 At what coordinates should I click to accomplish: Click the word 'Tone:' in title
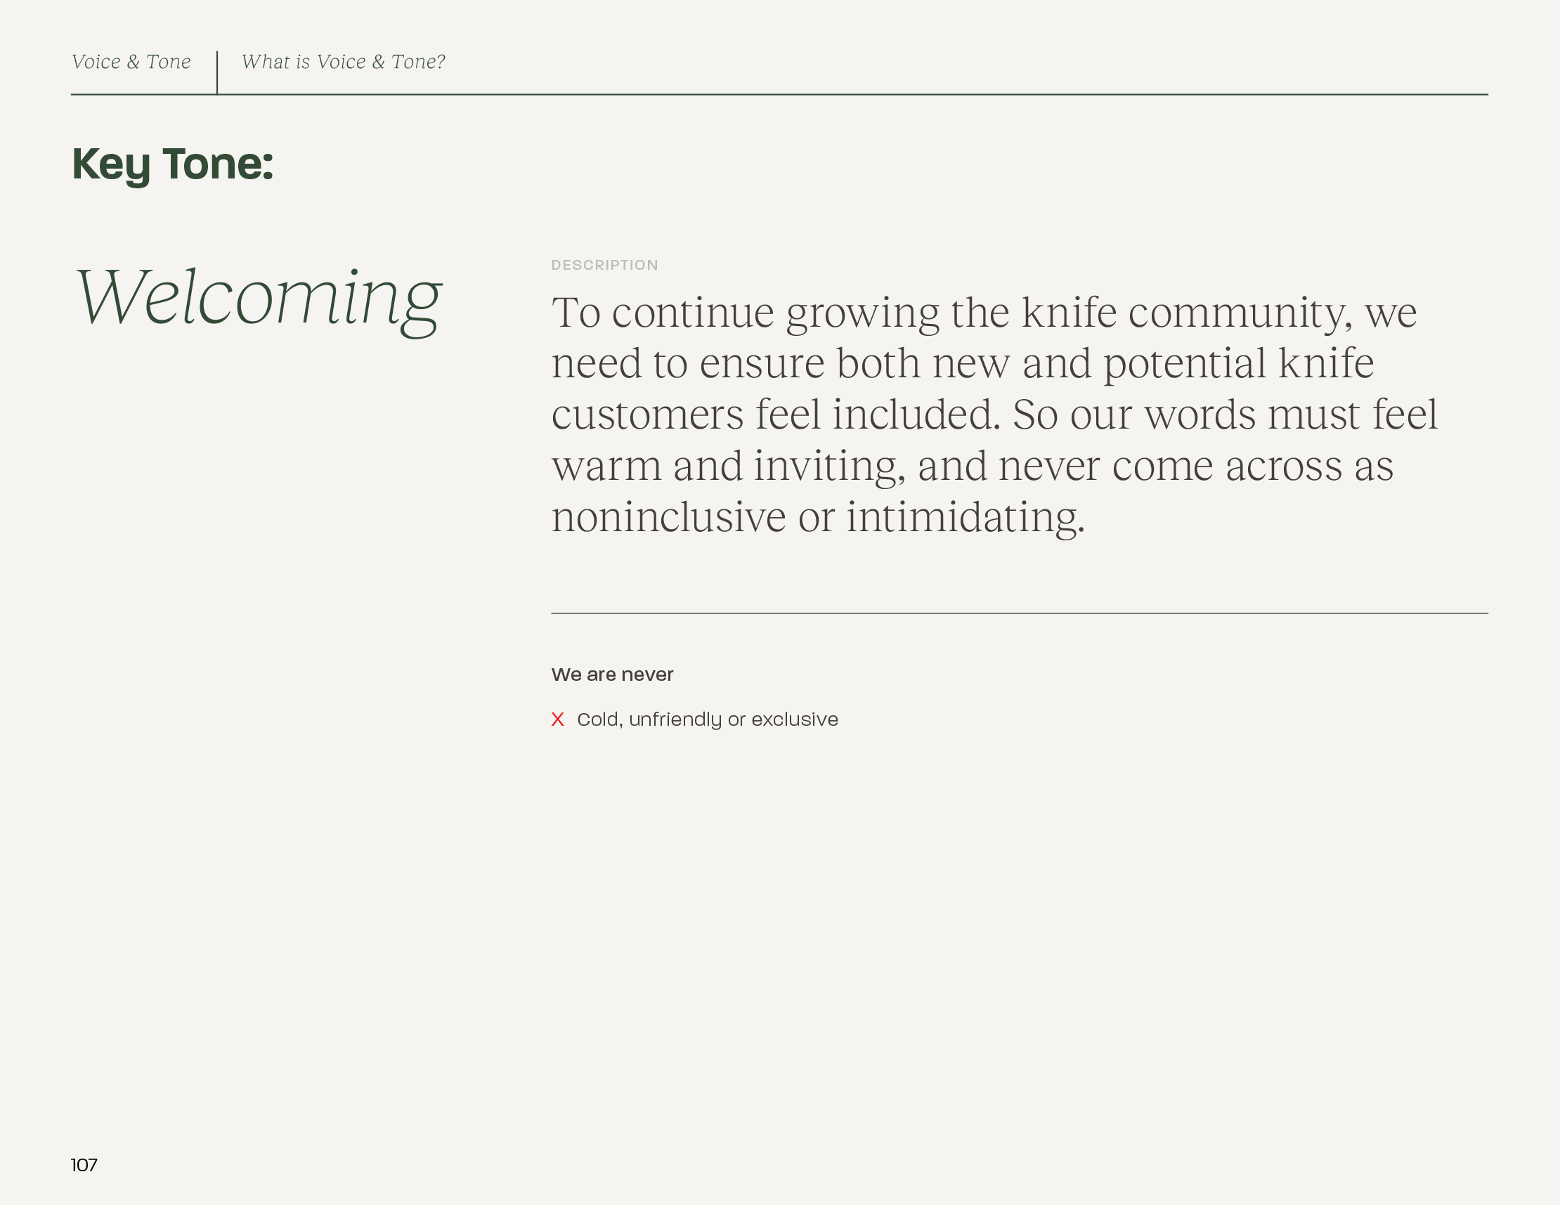pyautogui.click(x=218, y=164)
